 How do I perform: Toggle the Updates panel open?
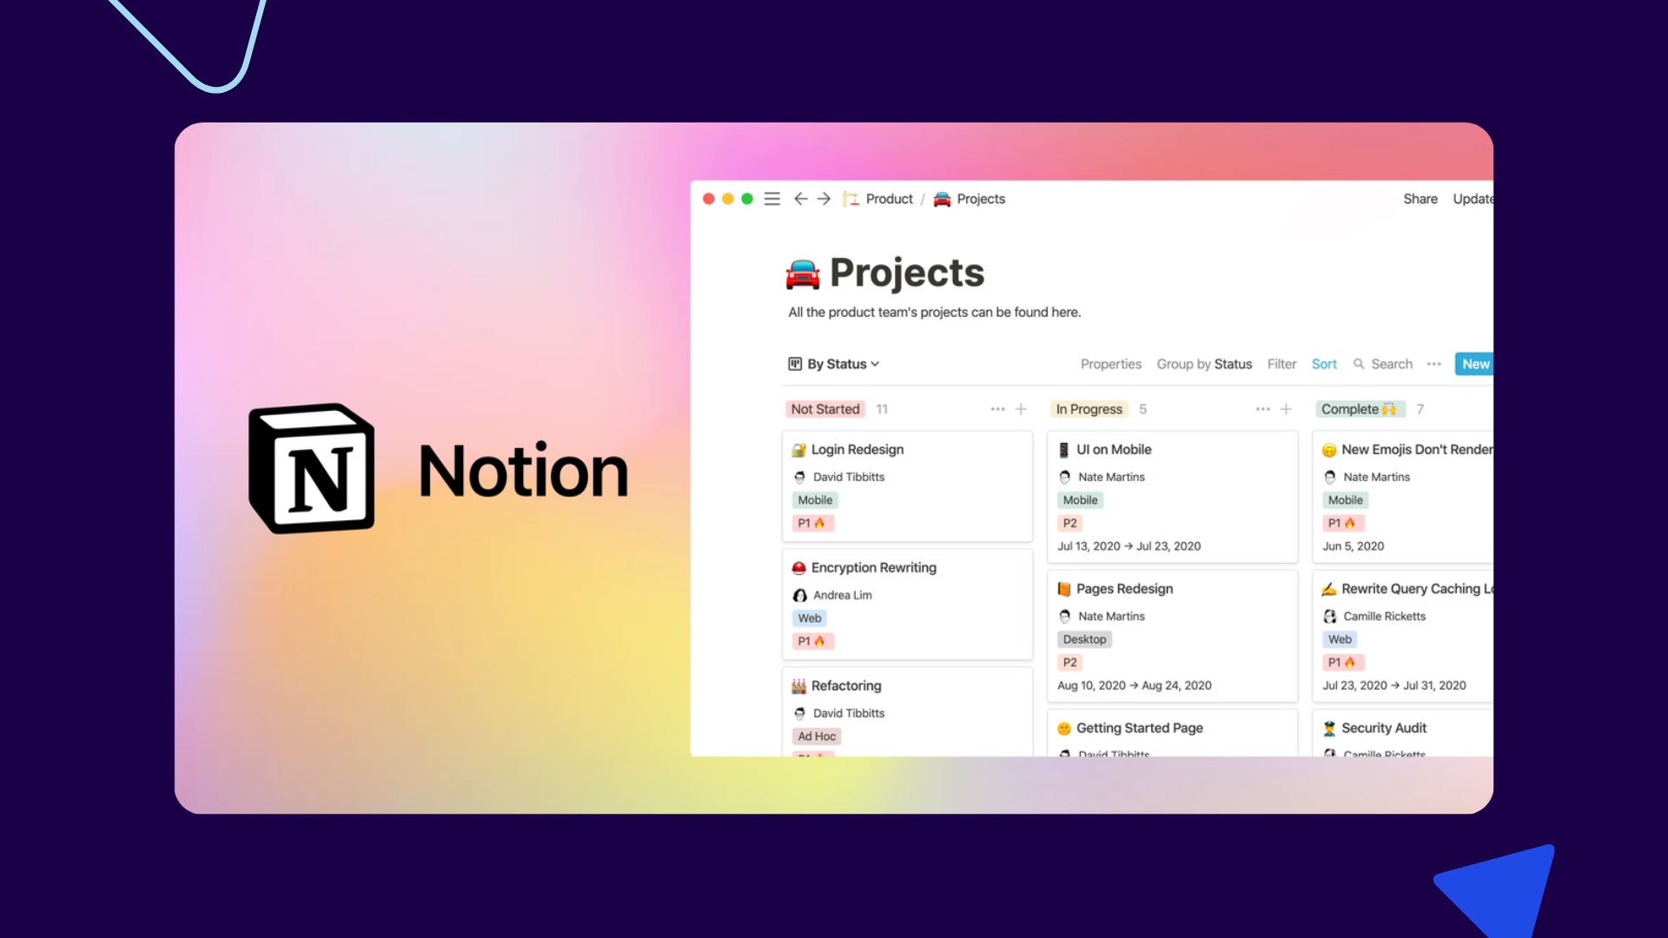point(1473,199)
